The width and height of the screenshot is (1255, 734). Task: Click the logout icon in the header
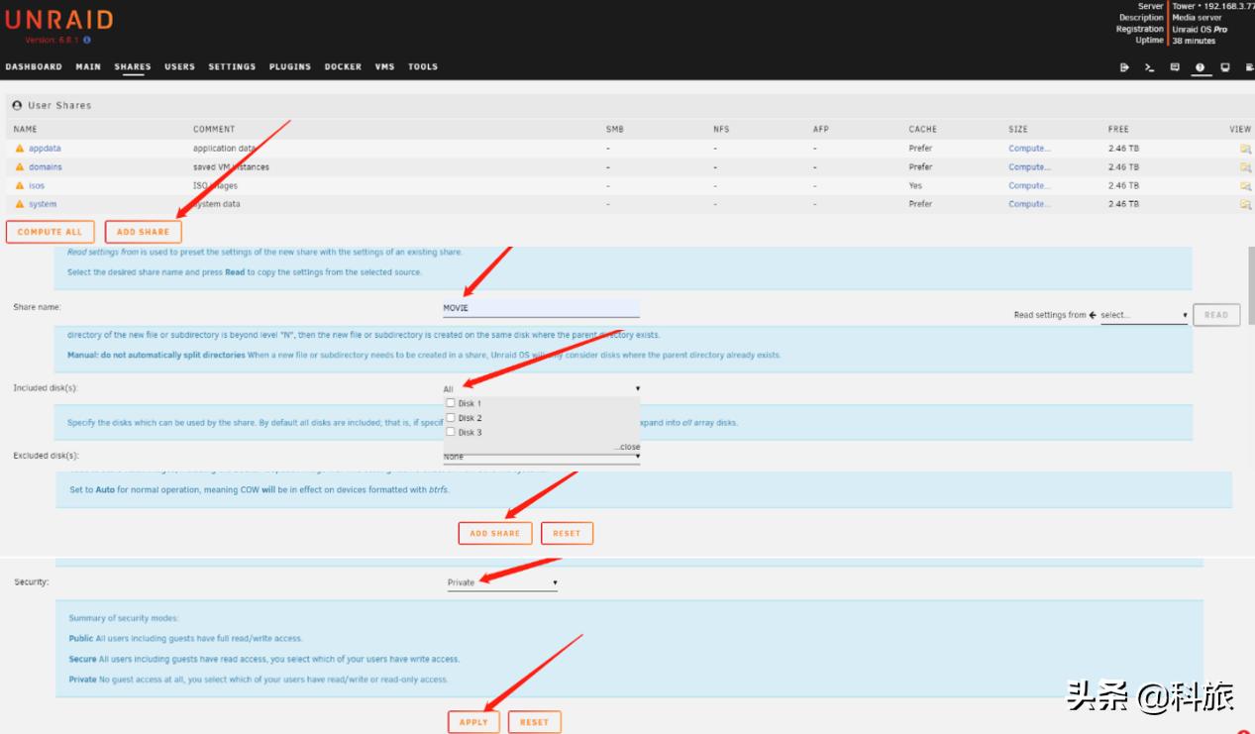click(1124, 67)
